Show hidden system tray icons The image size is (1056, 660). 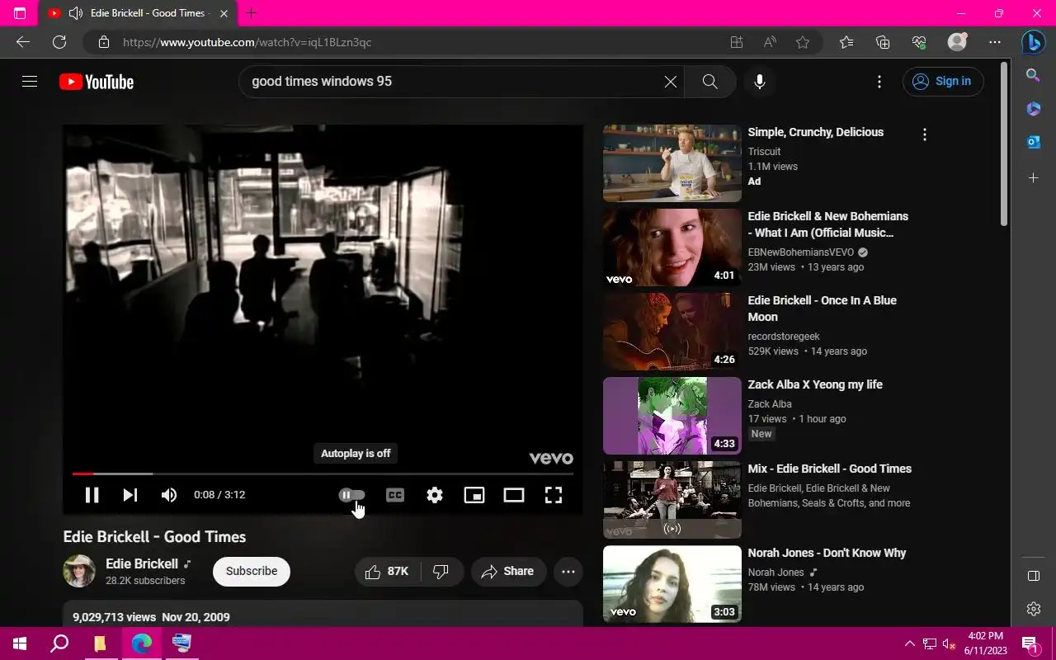click(910, 643)
